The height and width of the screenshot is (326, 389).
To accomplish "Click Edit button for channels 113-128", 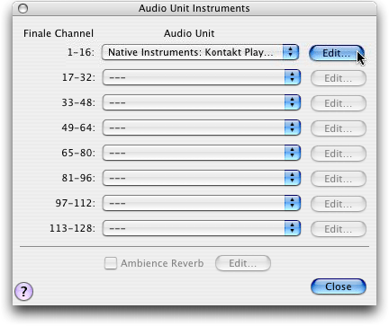I will pos(339,229).
